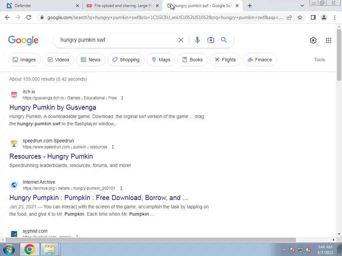
Task: Close the Defender tab
Action: coord(77,6)
